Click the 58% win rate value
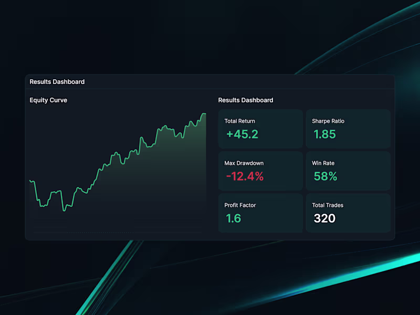The width and height of the screenshot is (420, 315). [x=325, y=176]
